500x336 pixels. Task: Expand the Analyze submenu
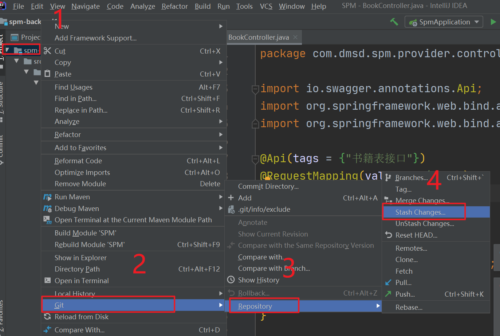(134, 122)
